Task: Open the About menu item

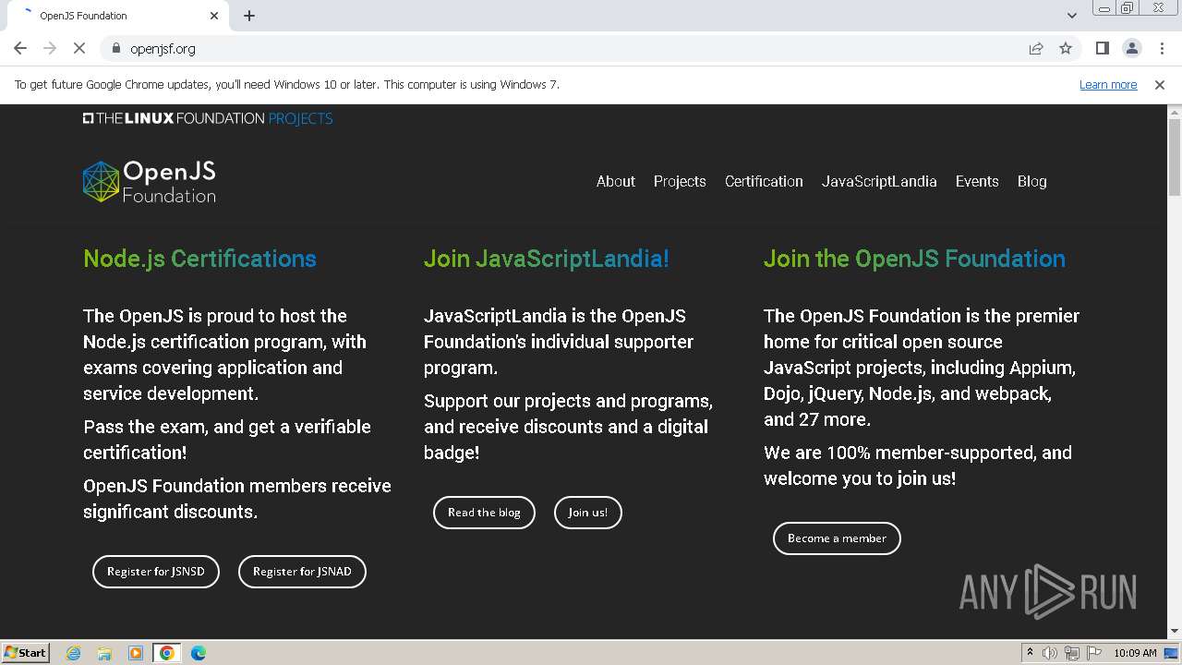Action: click(x=616, y=181)
